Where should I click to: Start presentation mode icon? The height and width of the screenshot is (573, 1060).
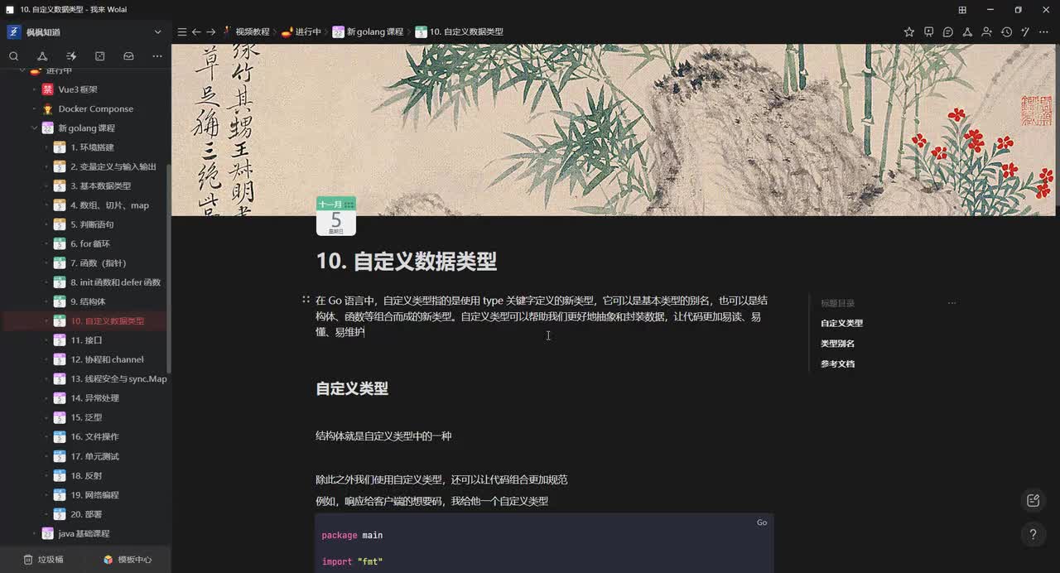pos(928,31)
